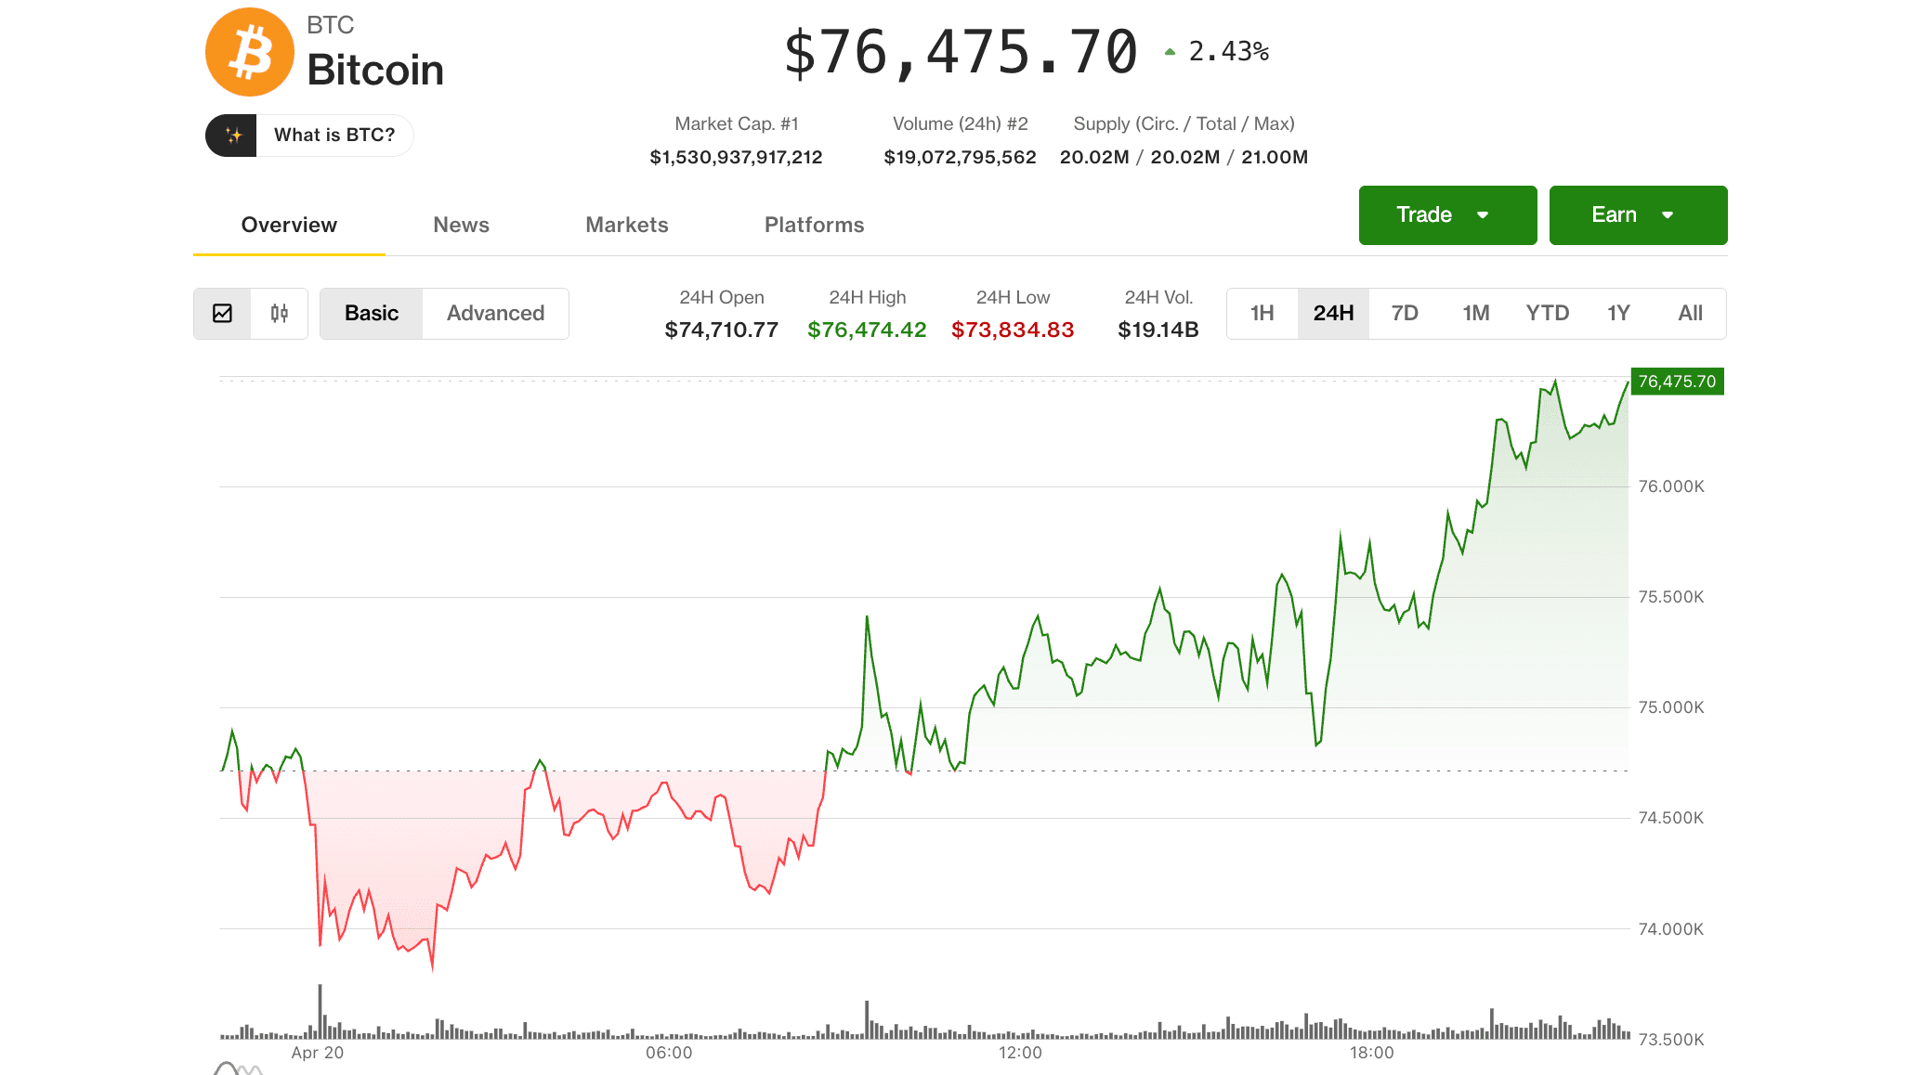Switch chart to YTD range
The image size is (1910, 1075).
pyautogui.click(x=1548, y=314)
